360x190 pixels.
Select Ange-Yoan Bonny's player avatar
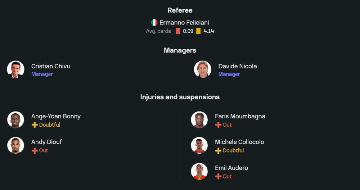tap(16, 120)
